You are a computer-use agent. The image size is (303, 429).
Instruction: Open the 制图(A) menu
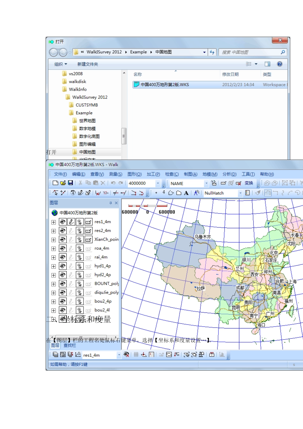click(190, 174)
